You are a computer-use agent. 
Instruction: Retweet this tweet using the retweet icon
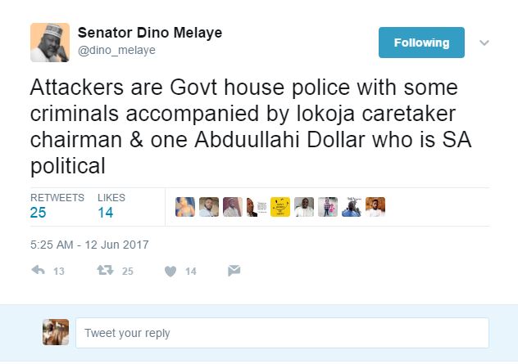[105, 271]
